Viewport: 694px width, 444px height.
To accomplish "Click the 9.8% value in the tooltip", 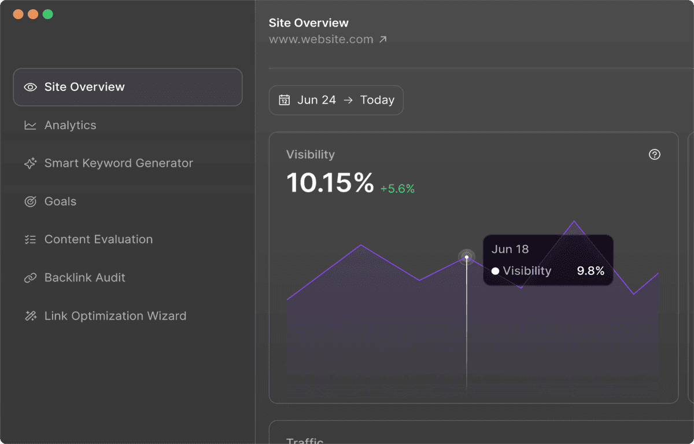I will [590, 271].
